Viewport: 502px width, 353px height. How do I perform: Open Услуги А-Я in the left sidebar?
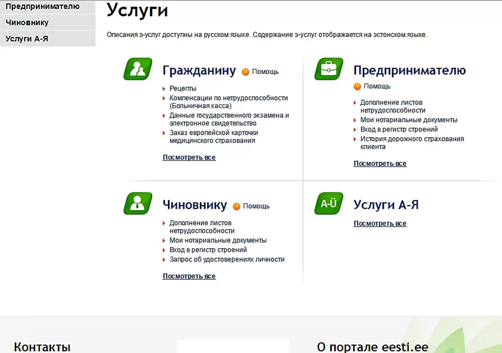click(x=27, y=39)
